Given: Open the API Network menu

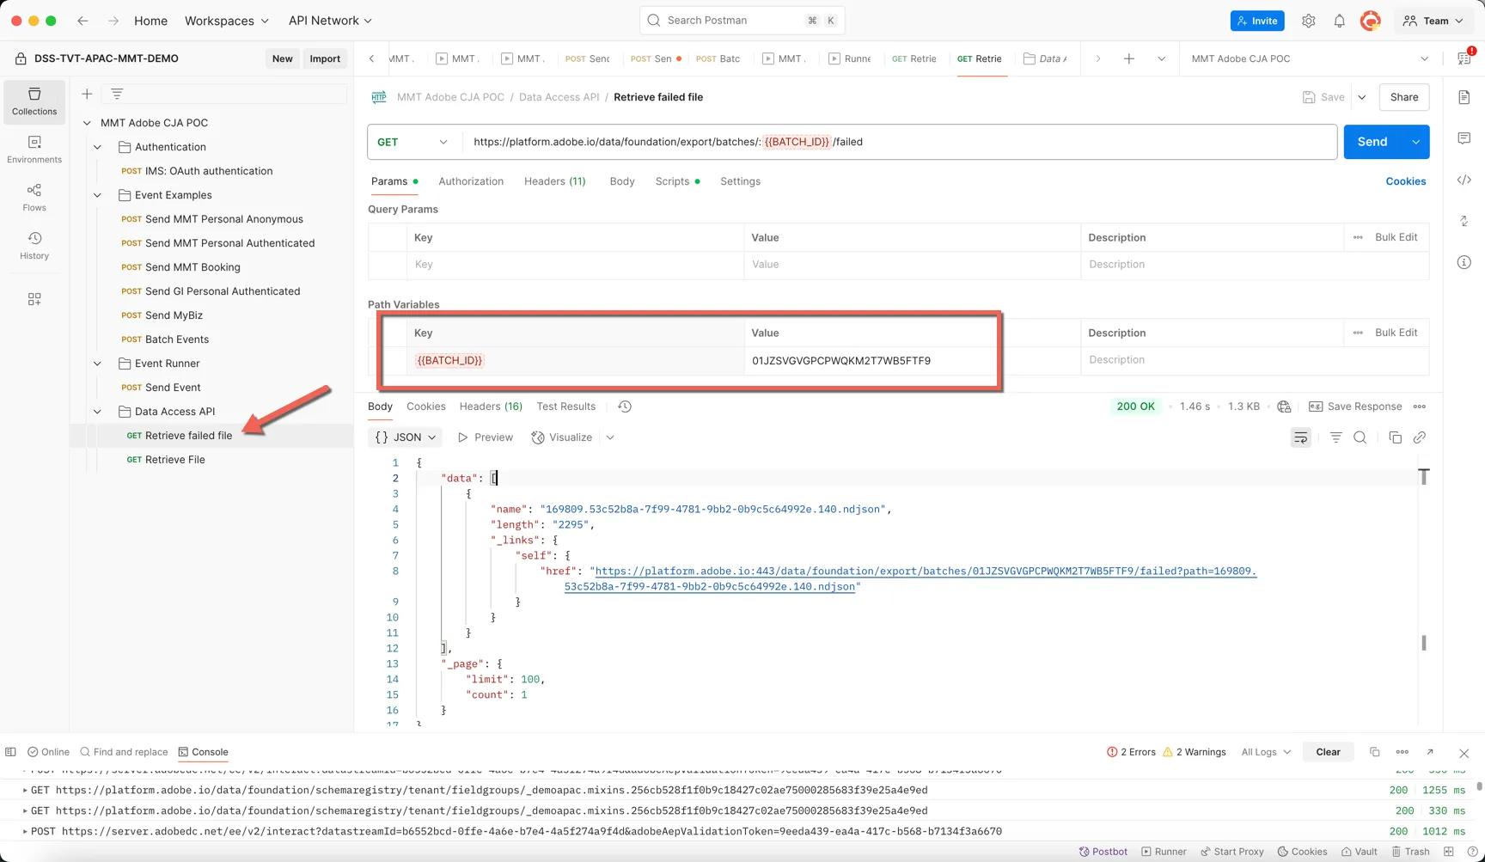Looking at the screenshot, I should pos(330,21).
